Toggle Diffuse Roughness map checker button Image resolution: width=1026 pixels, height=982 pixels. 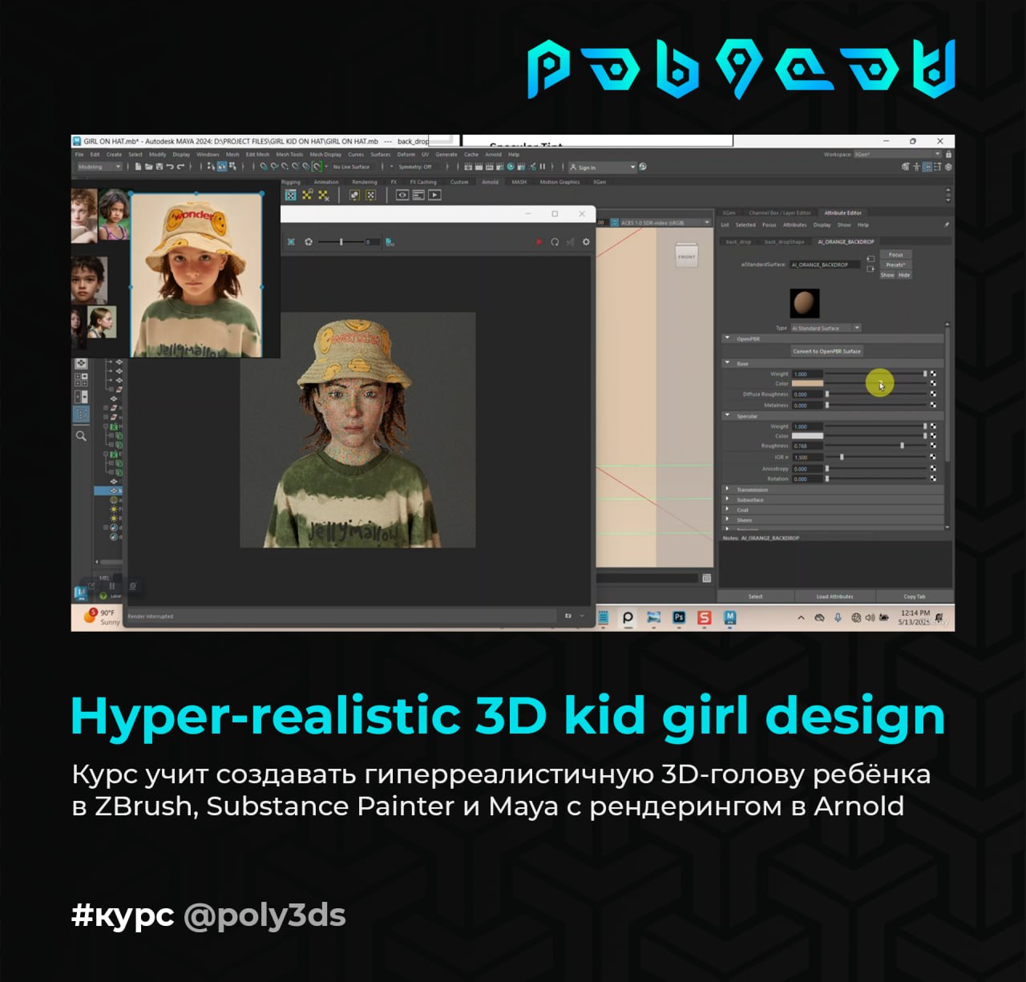point(933,394)
